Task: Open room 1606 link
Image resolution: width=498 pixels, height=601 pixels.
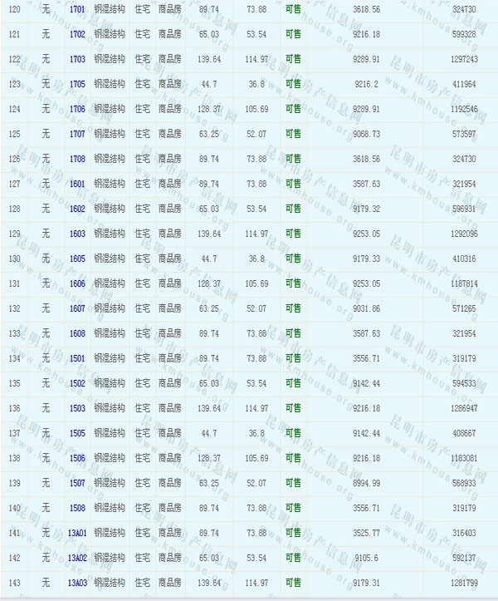Action: (77, 283)
